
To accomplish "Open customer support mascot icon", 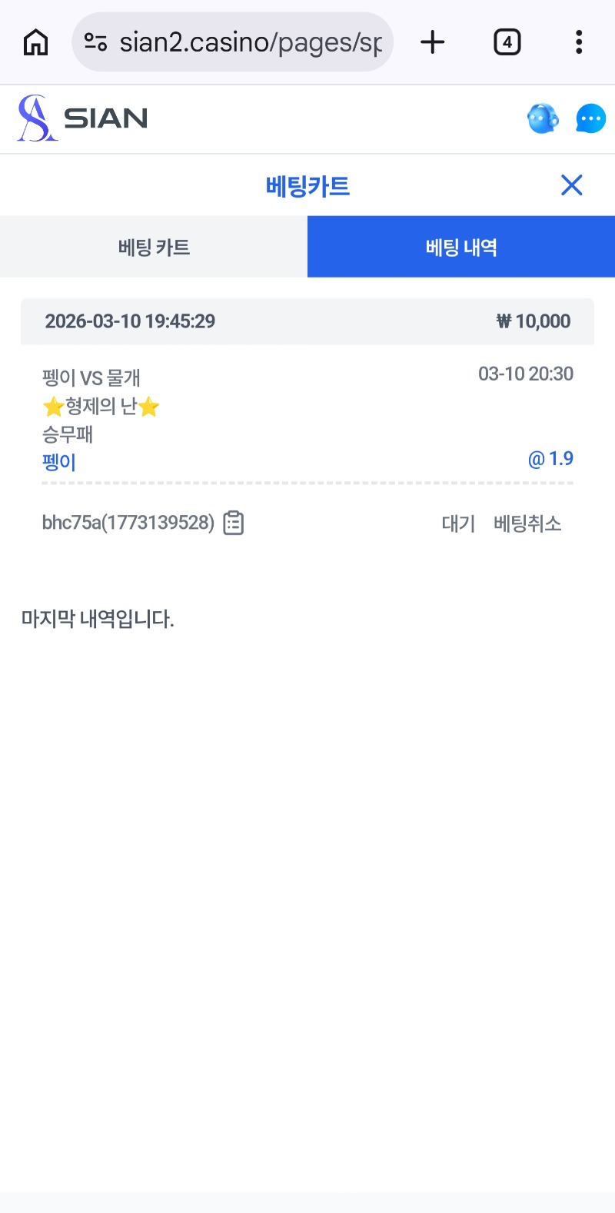I will coord(543,118).
